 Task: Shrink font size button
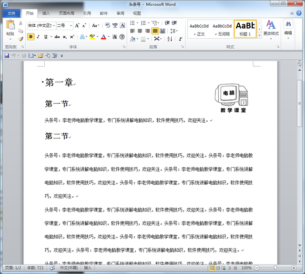pos(84,25)
